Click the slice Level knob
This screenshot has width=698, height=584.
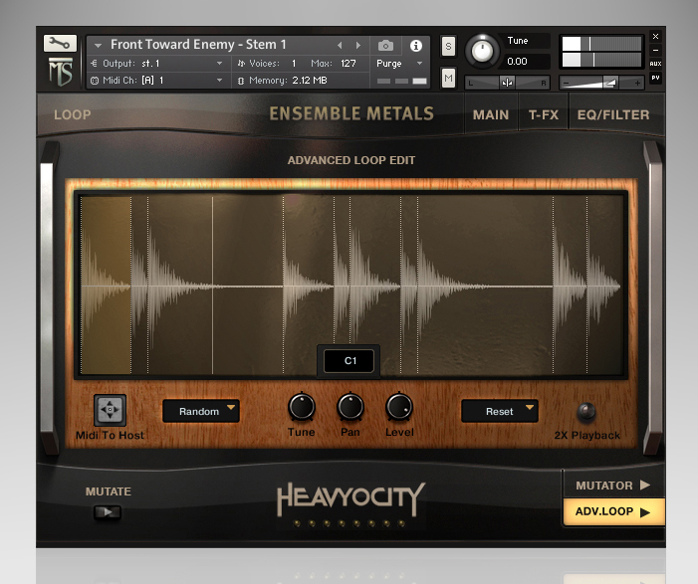tap(399, 407)
